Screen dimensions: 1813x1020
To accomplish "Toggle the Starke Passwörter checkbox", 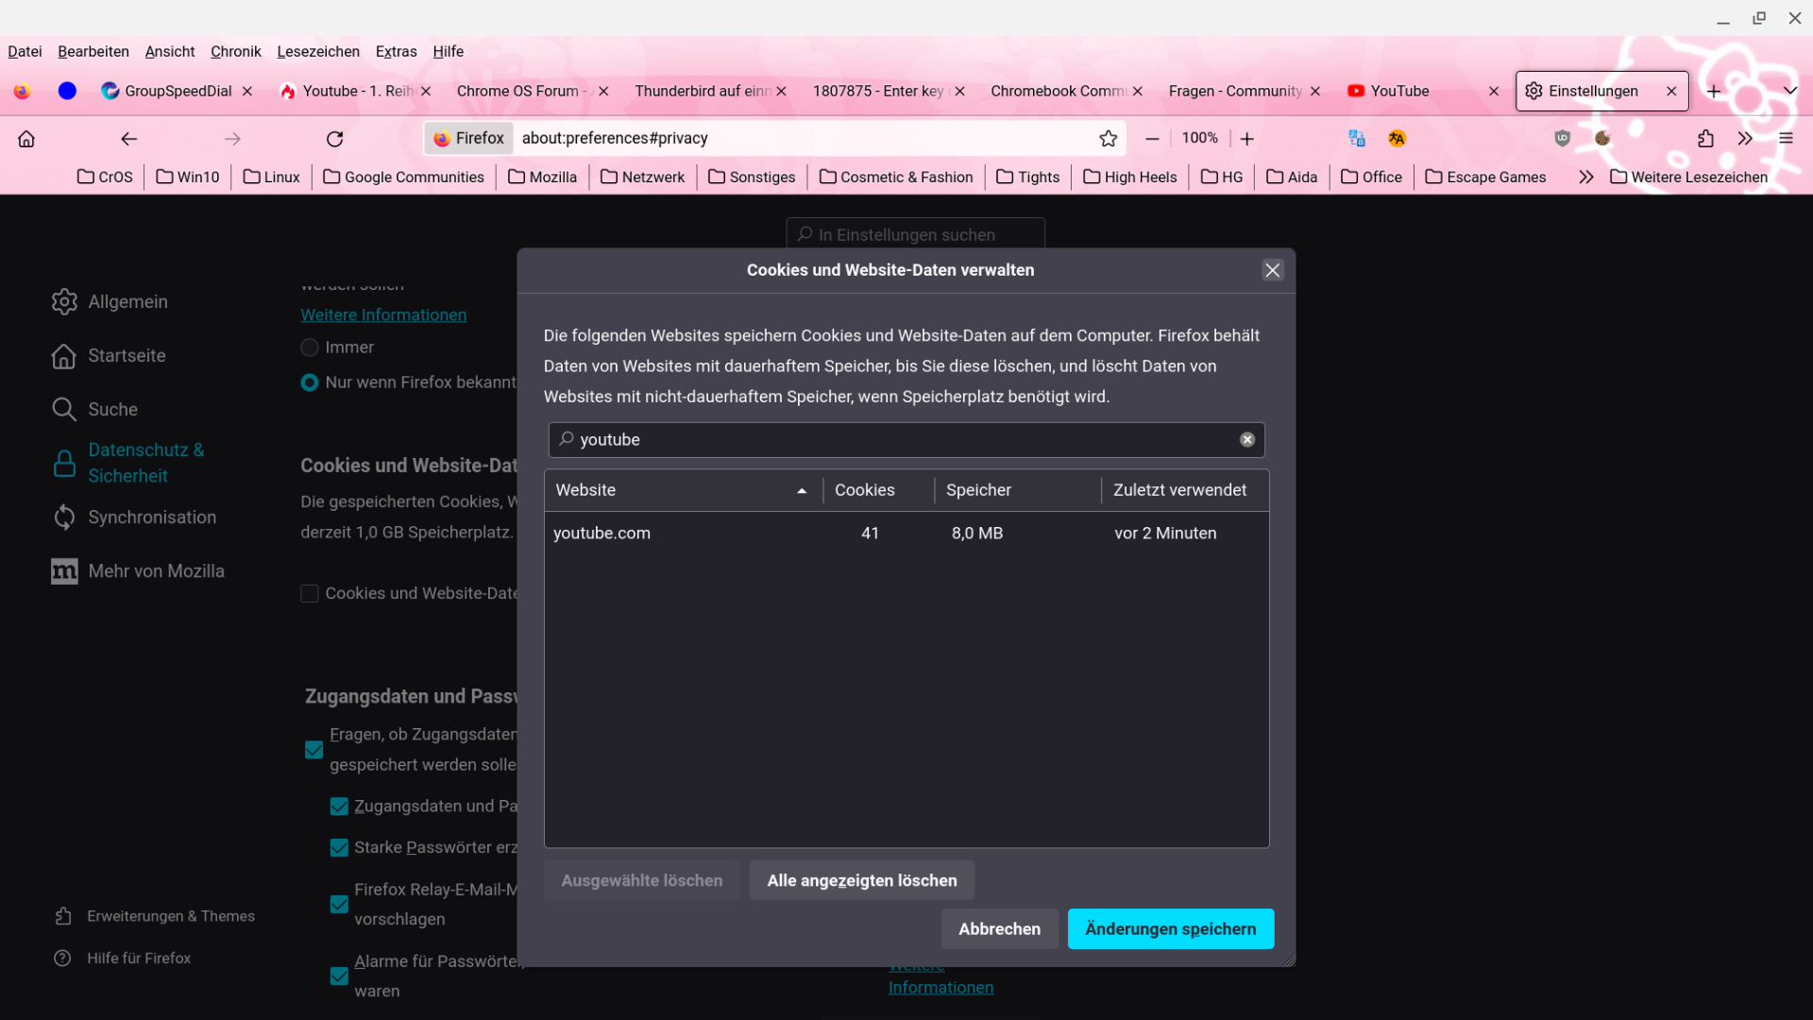I will (339, 848).
